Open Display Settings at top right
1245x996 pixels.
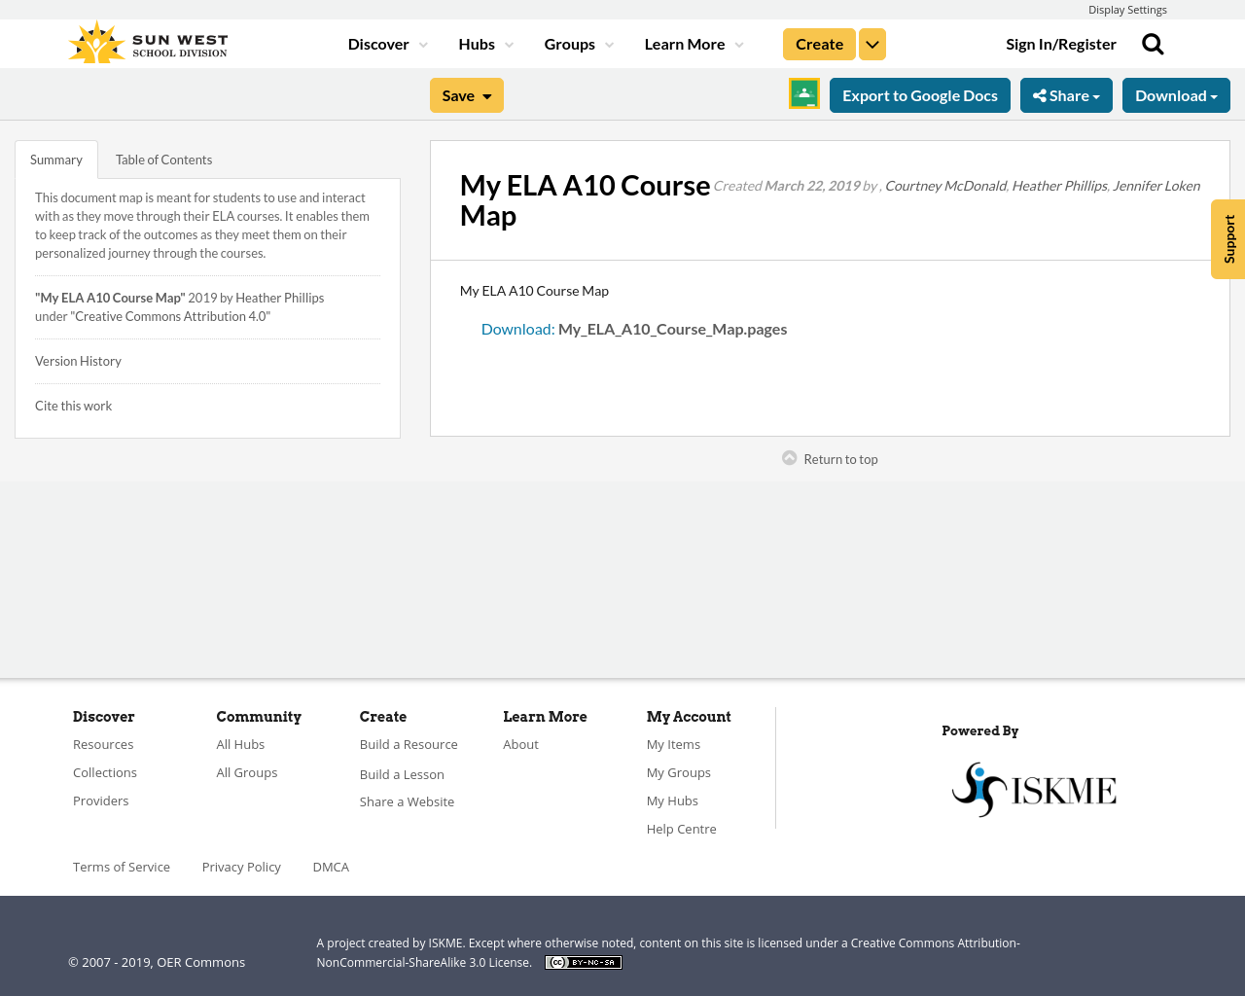point(1127,9)
